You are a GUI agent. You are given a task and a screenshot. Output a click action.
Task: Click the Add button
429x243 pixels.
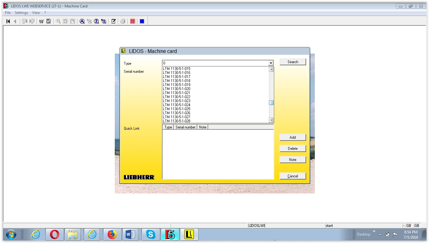(x=293, y=137)
